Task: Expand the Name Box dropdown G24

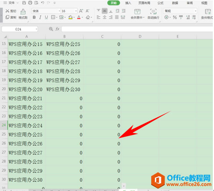Action: point(36,29)
